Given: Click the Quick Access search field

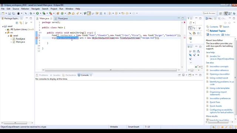Looking at the screenshot, I should coord(209,13).
